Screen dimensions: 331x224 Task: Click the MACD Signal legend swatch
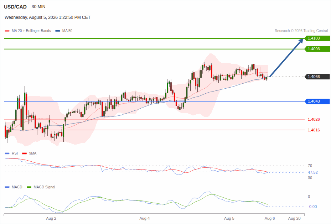click(x=29, y=187)
